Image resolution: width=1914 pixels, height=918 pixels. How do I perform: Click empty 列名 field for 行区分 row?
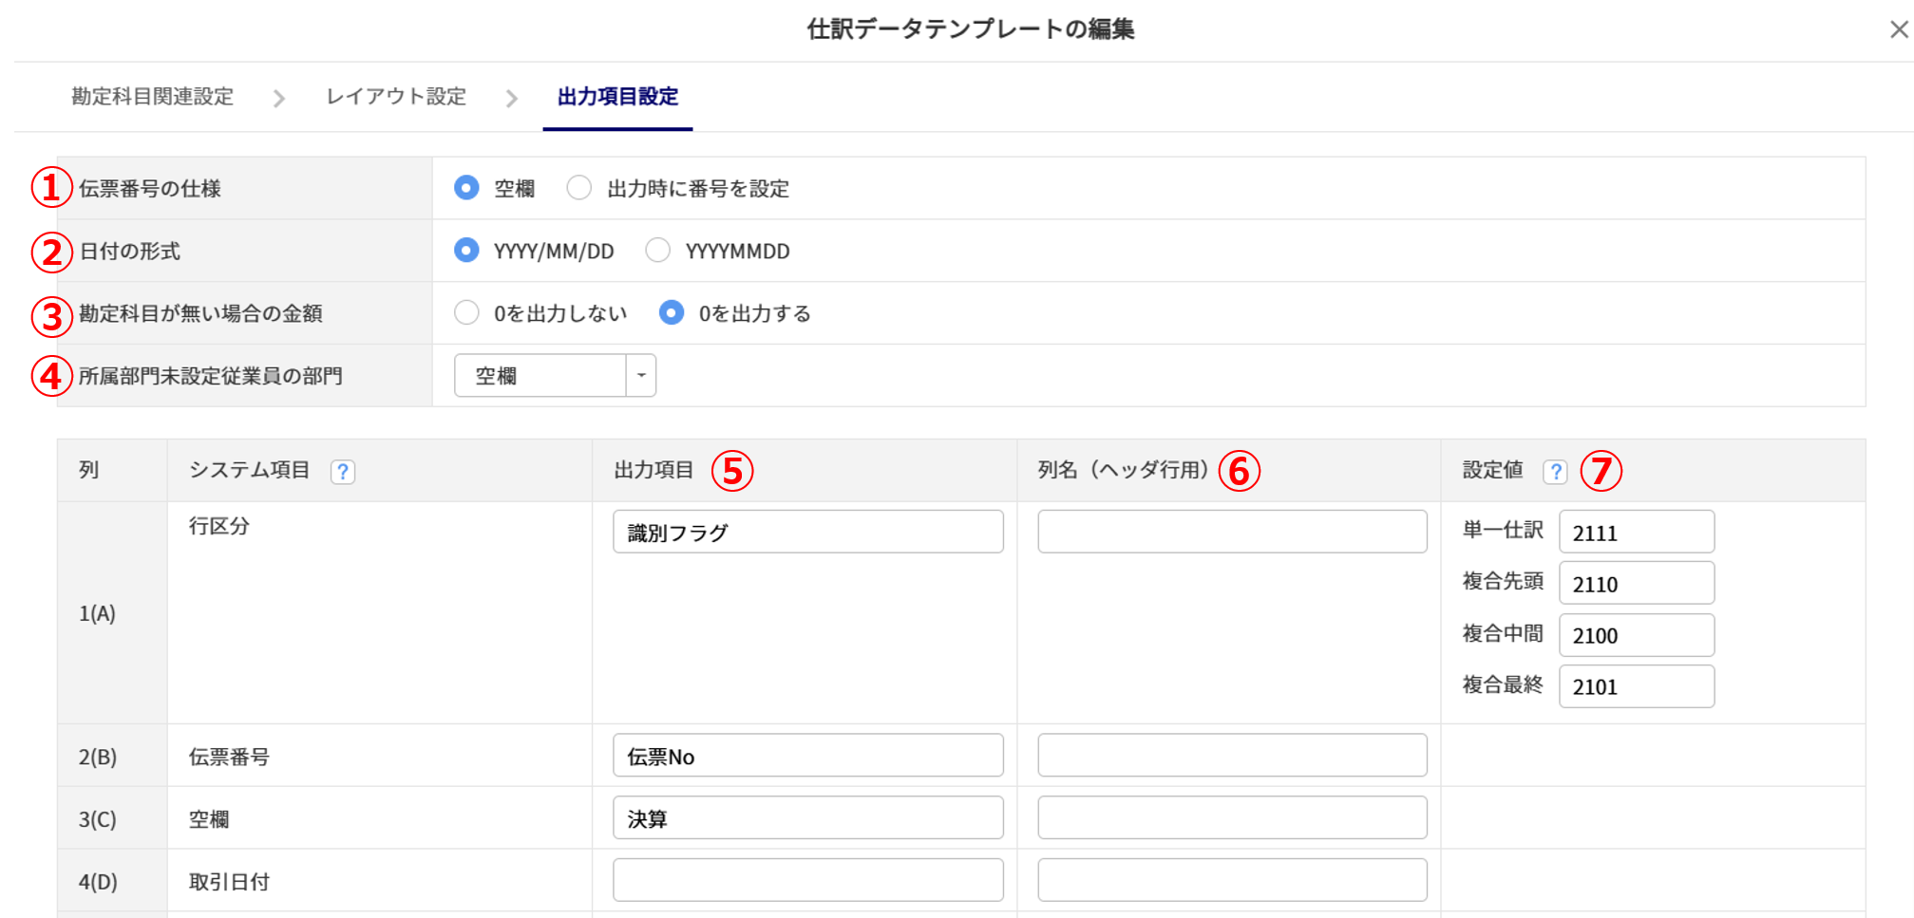point(1232,533)
